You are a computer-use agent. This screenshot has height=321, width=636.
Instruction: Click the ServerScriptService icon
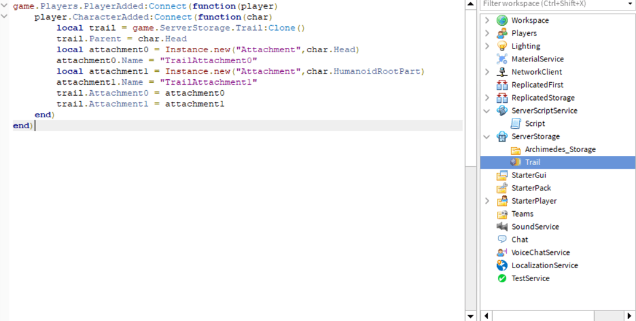[502, 110]
